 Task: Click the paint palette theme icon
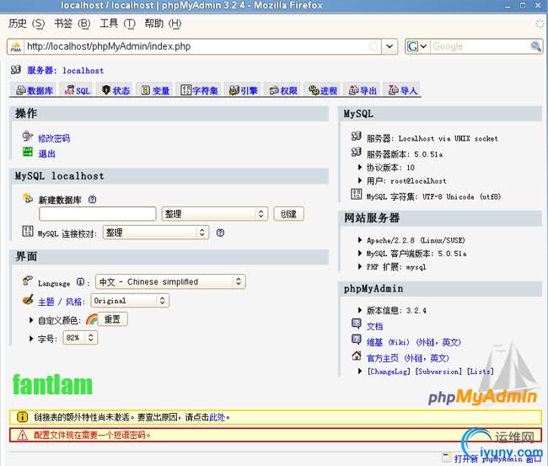(28, 299)
